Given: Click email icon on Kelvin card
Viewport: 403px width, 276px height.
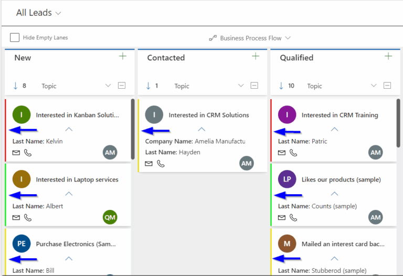Looking at the screenshot, I should pos(16,153).
